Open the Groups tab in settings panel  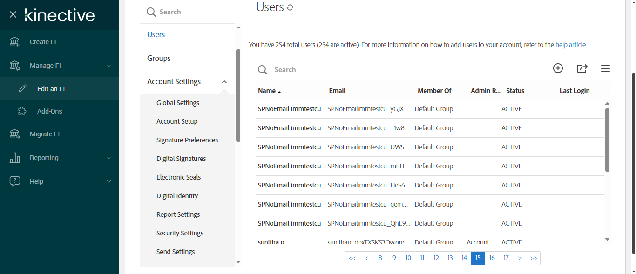pyautogui.click(x=159, y=58)
